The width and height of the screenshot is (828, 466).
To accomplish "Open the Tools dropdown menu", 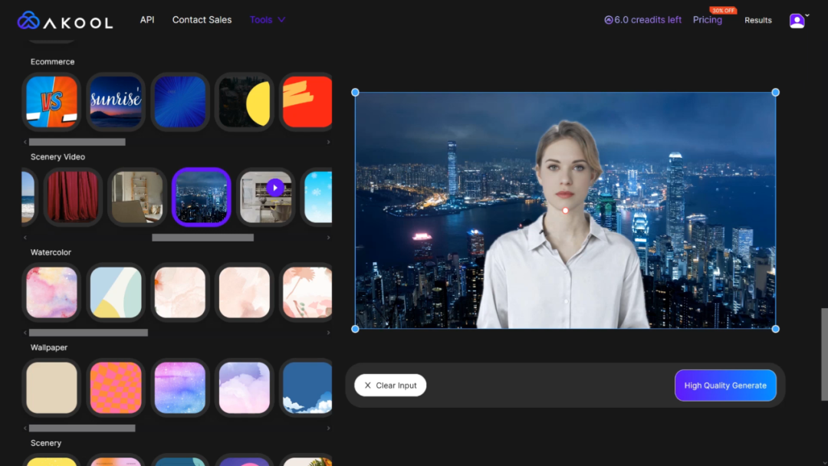I will tap(268, 20).
